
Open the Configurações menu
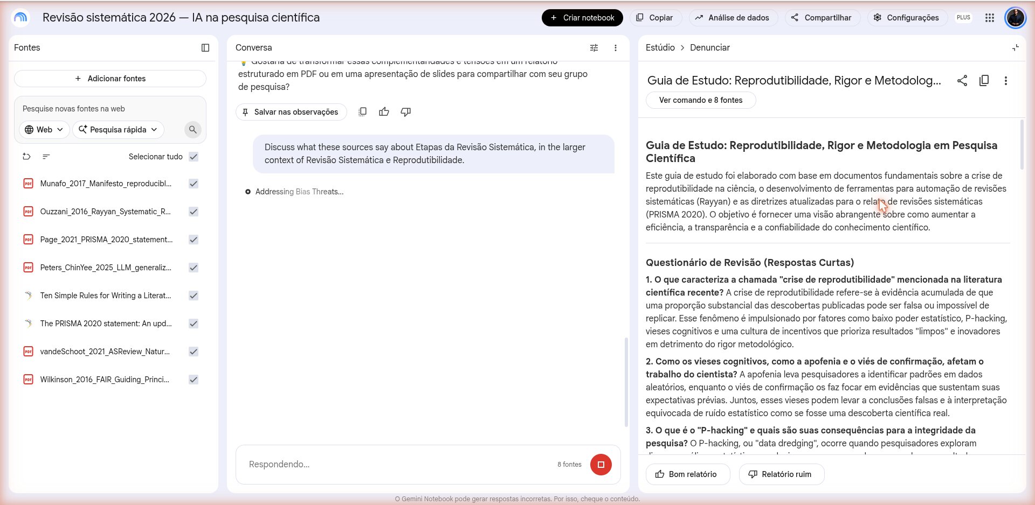pyautogui.click(x=907, y=18)
